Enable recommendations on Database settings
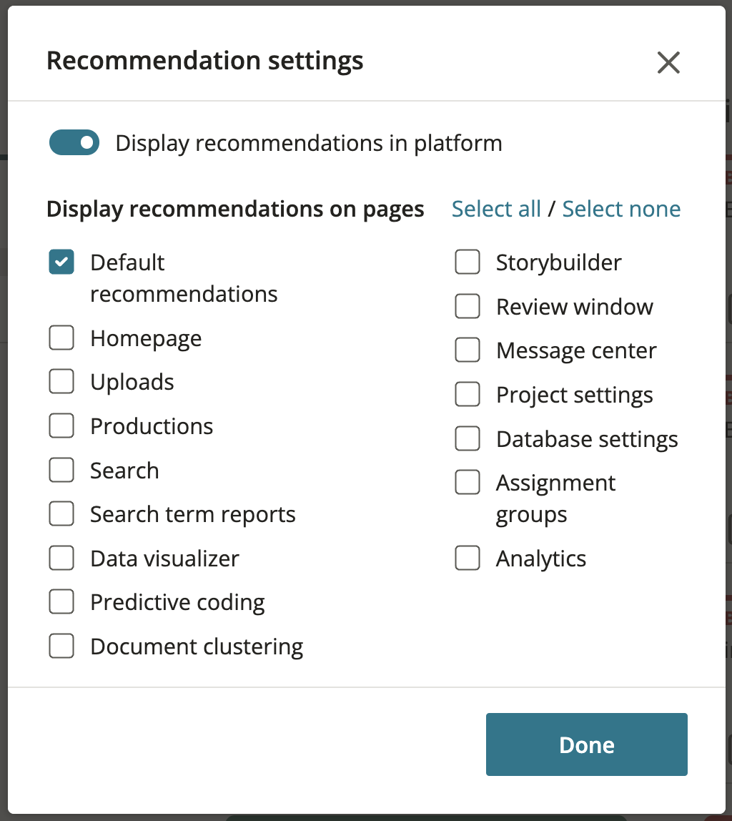 click(467, 438)
